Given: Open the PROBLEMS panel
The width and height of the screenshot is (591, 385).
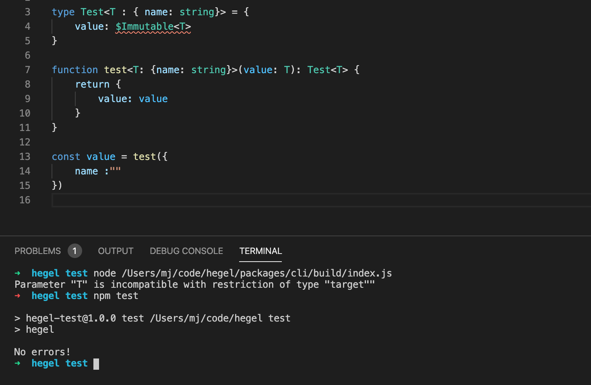Looking at the screenshot, I should coord(37,251).
